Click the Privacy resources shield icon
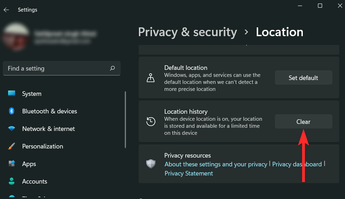 pyautogui.click(x=151, y=164)
